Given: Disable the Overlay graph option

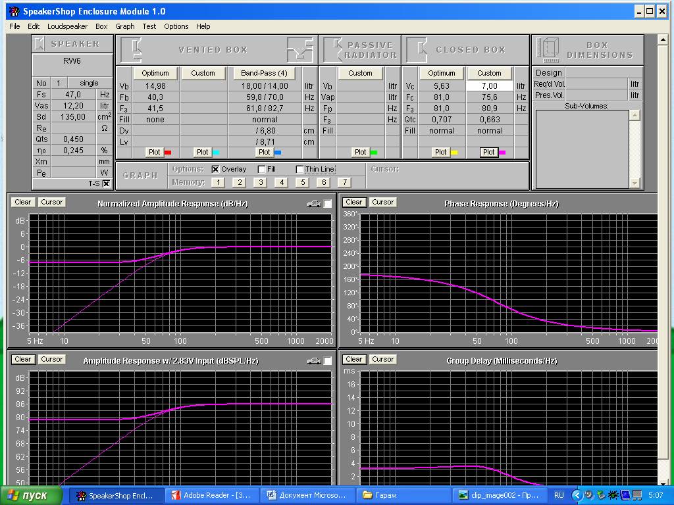Looking at the screenshot, I should pos(215,169).
